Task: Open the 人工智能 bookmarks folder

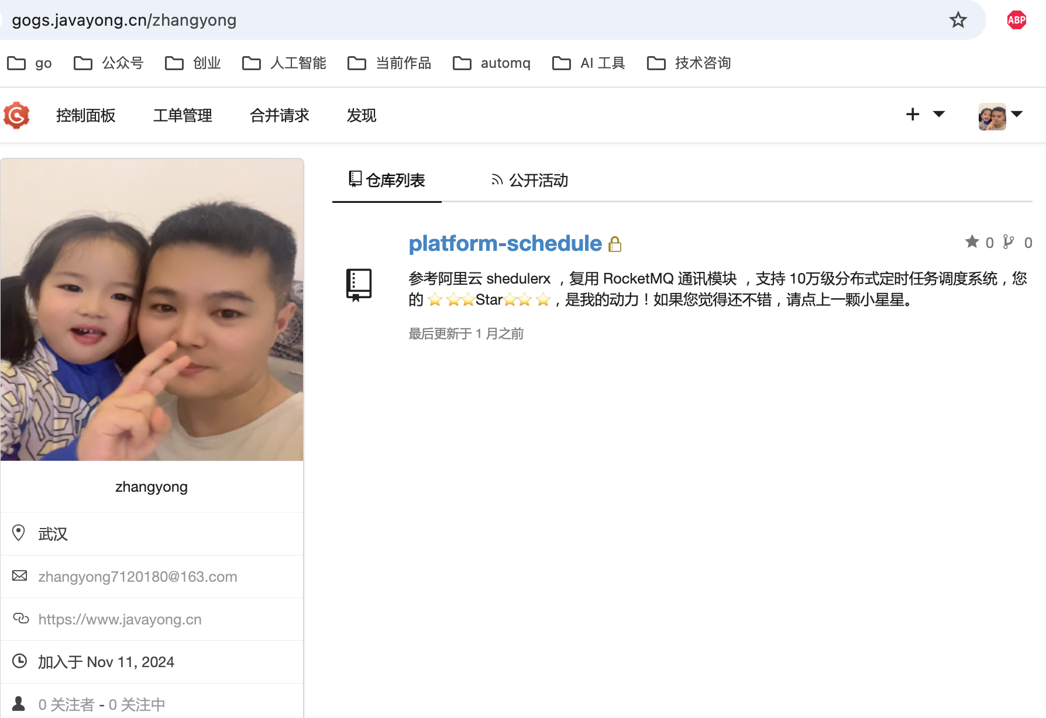Action: click(x=284, y=63)
